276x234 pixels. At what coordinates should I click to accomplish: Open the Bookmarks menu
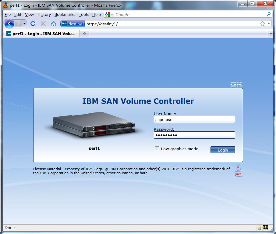(x=65, y=14)
